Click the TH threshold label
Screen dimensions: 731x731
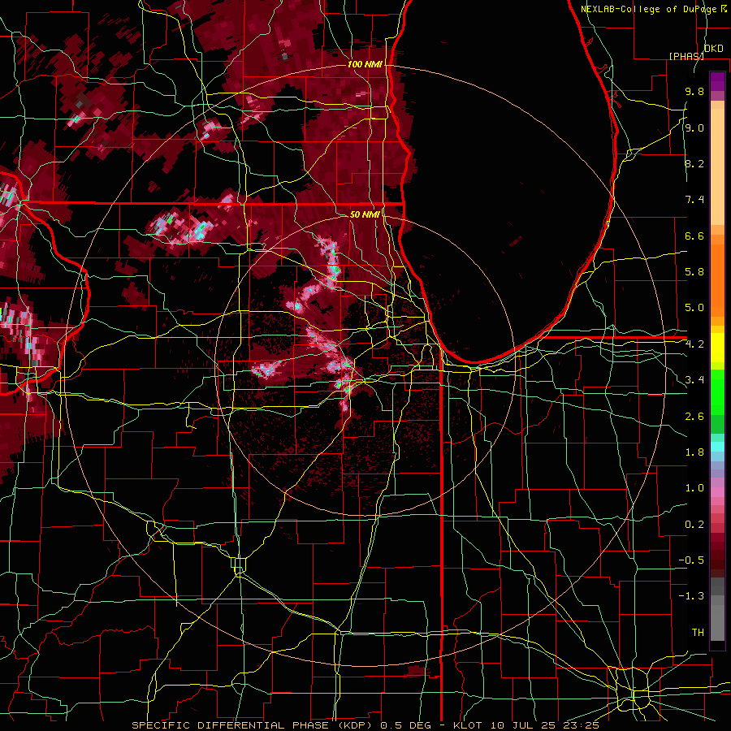tap(698, 633)
